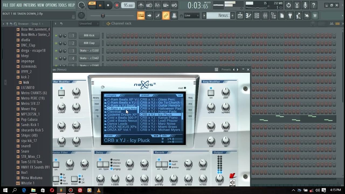
Task: Pause playback with the transport pause button
Action: tap(100, 5)
